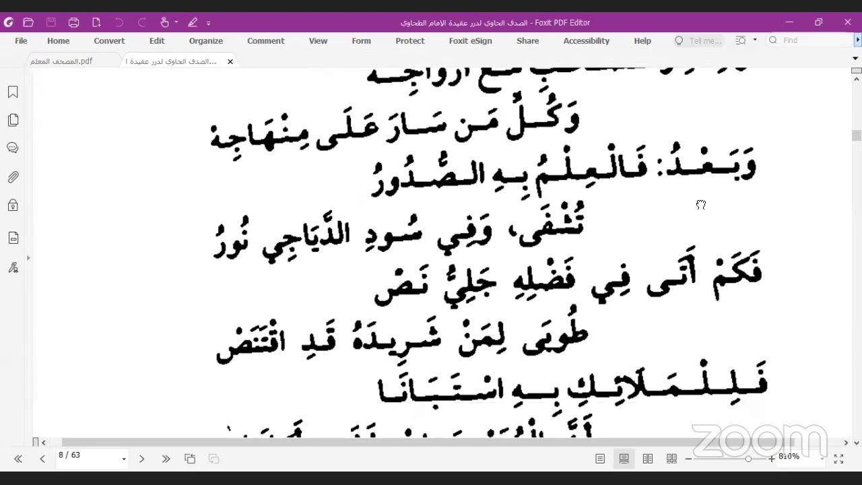Open the Bookmarks panel in the sidebar
Screen dimensions: 862x485
tap(13, 92)
